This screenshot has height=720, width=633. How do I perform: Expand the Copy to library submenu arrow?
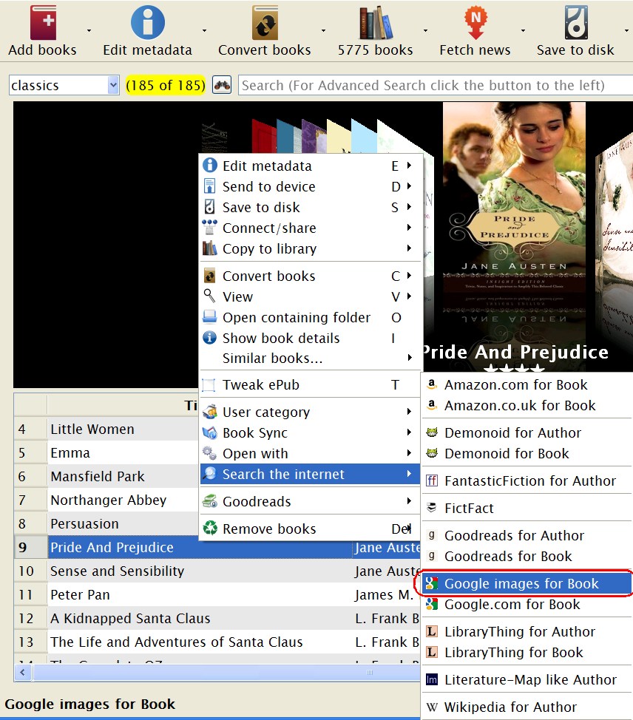[x=409, y=248]
